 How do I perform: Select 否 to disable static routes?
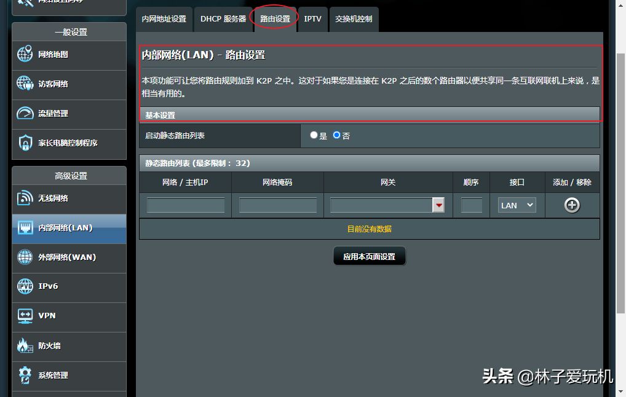pyautogui.click(x=336, y=135)
